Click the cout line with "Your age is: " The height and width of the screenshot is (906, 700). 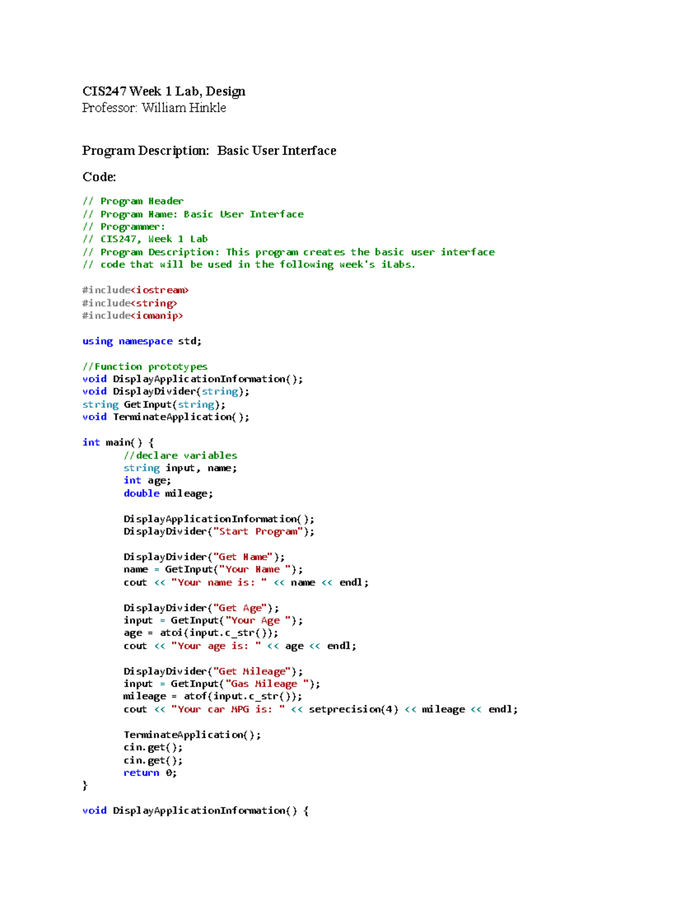[240, 646]
